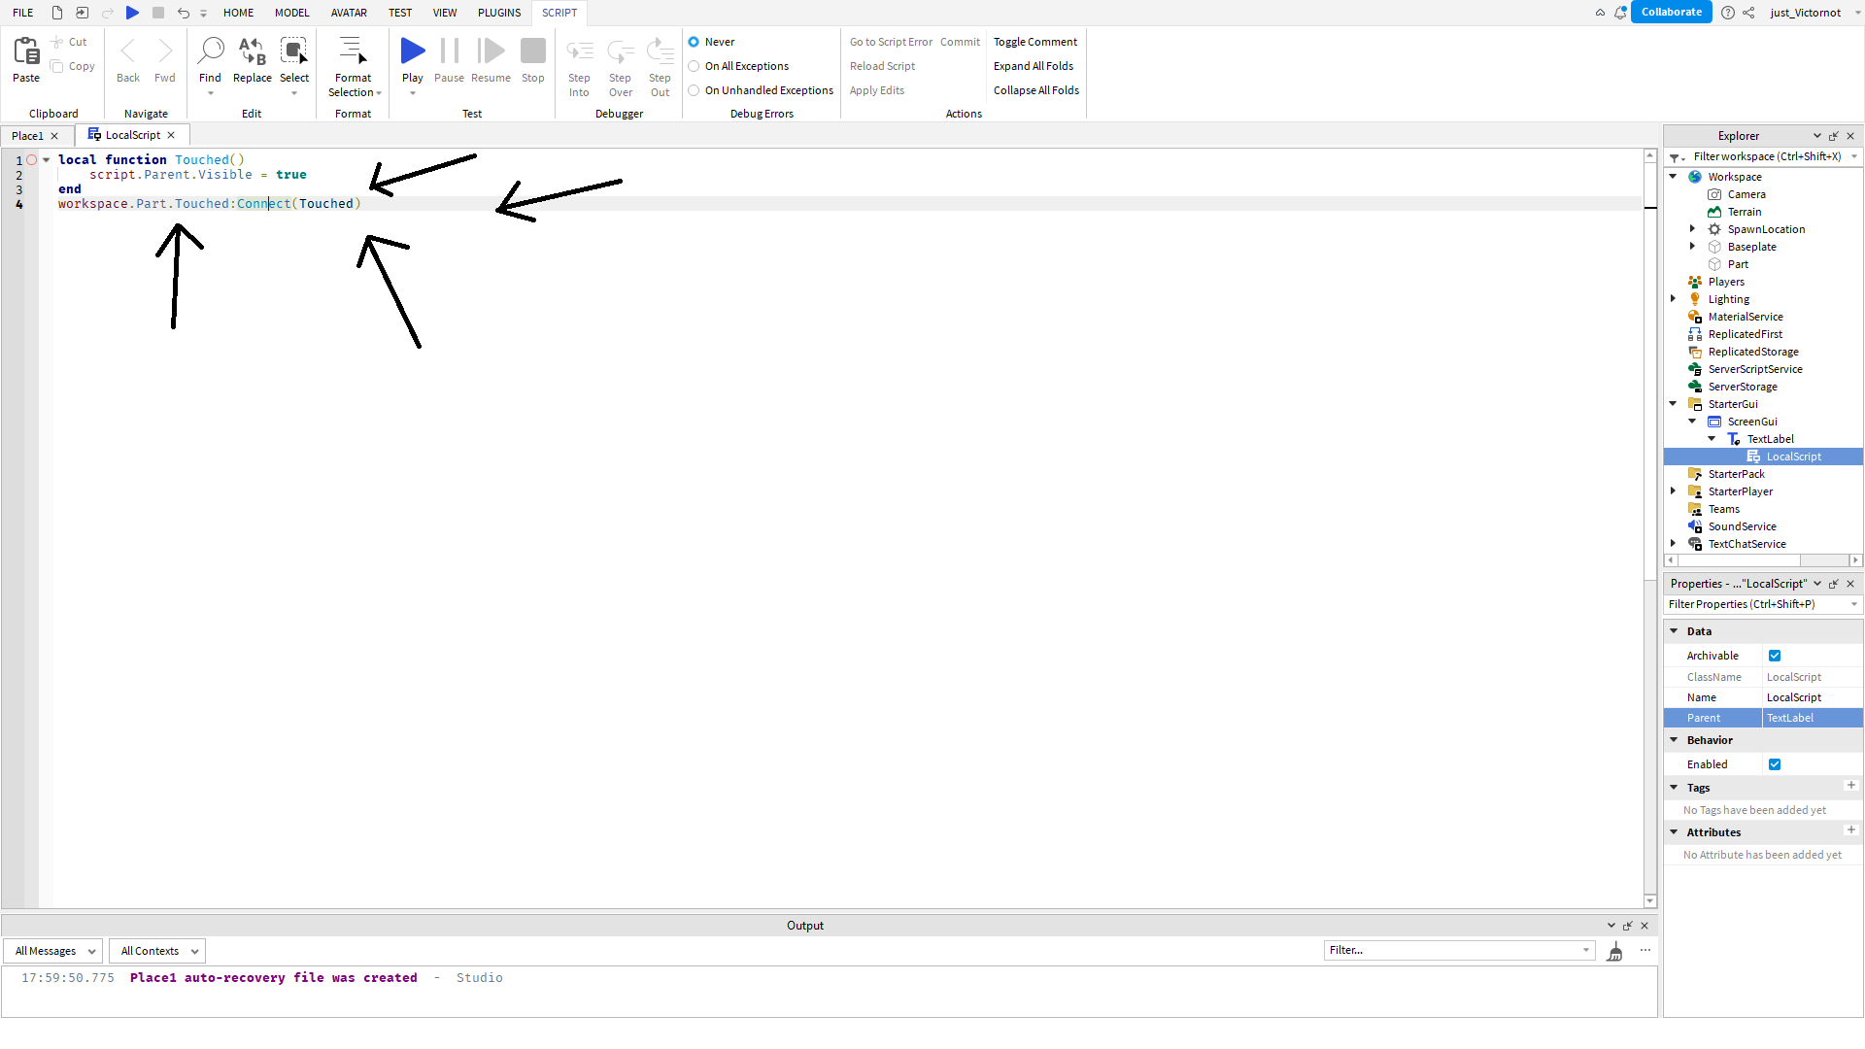
Task: Open the All Messages dropdown in Output
Action: [x=52, y=951]
